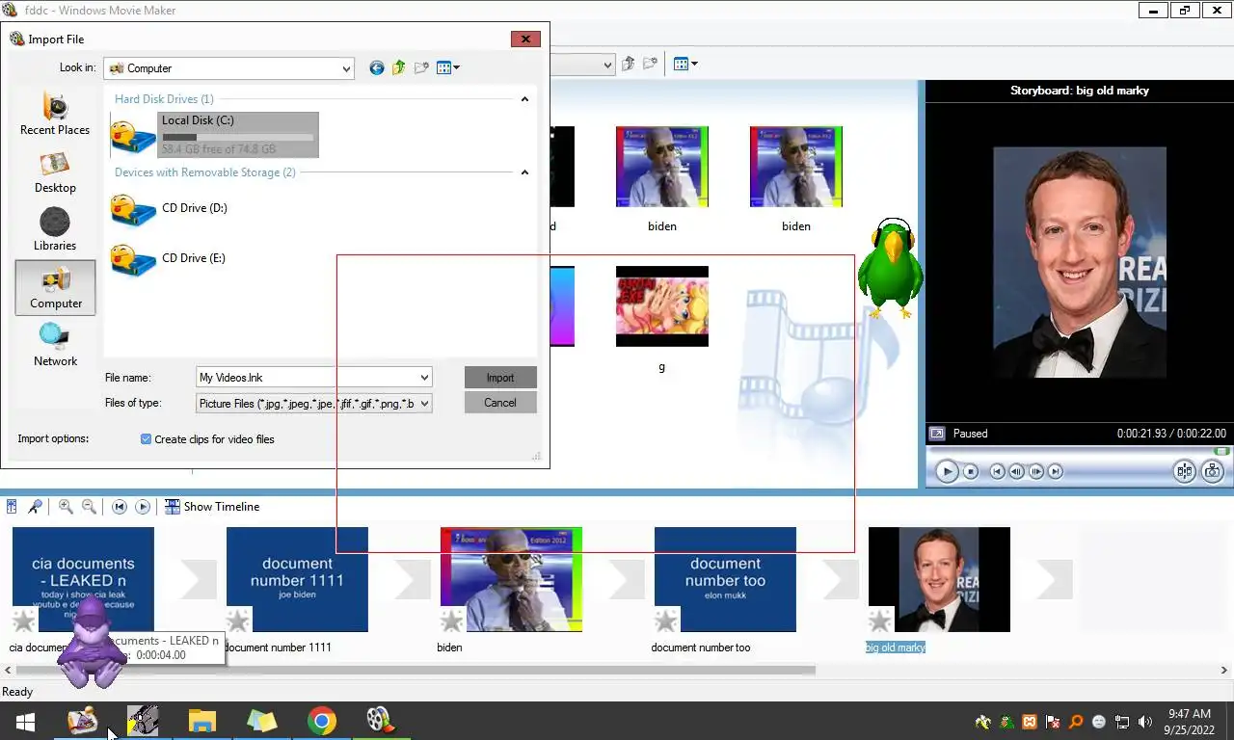Image resolution: width=1234 pixels, height=740 pixels.
Task: Select the rightmost biden clip thumbnail
Action: (x=796, y=167)
